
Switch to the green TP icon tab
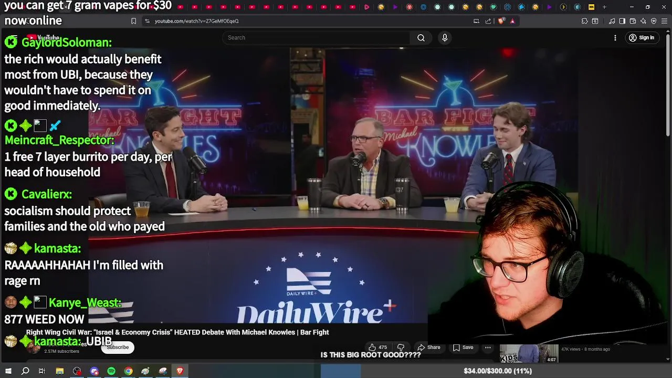[x=493, y=7]
